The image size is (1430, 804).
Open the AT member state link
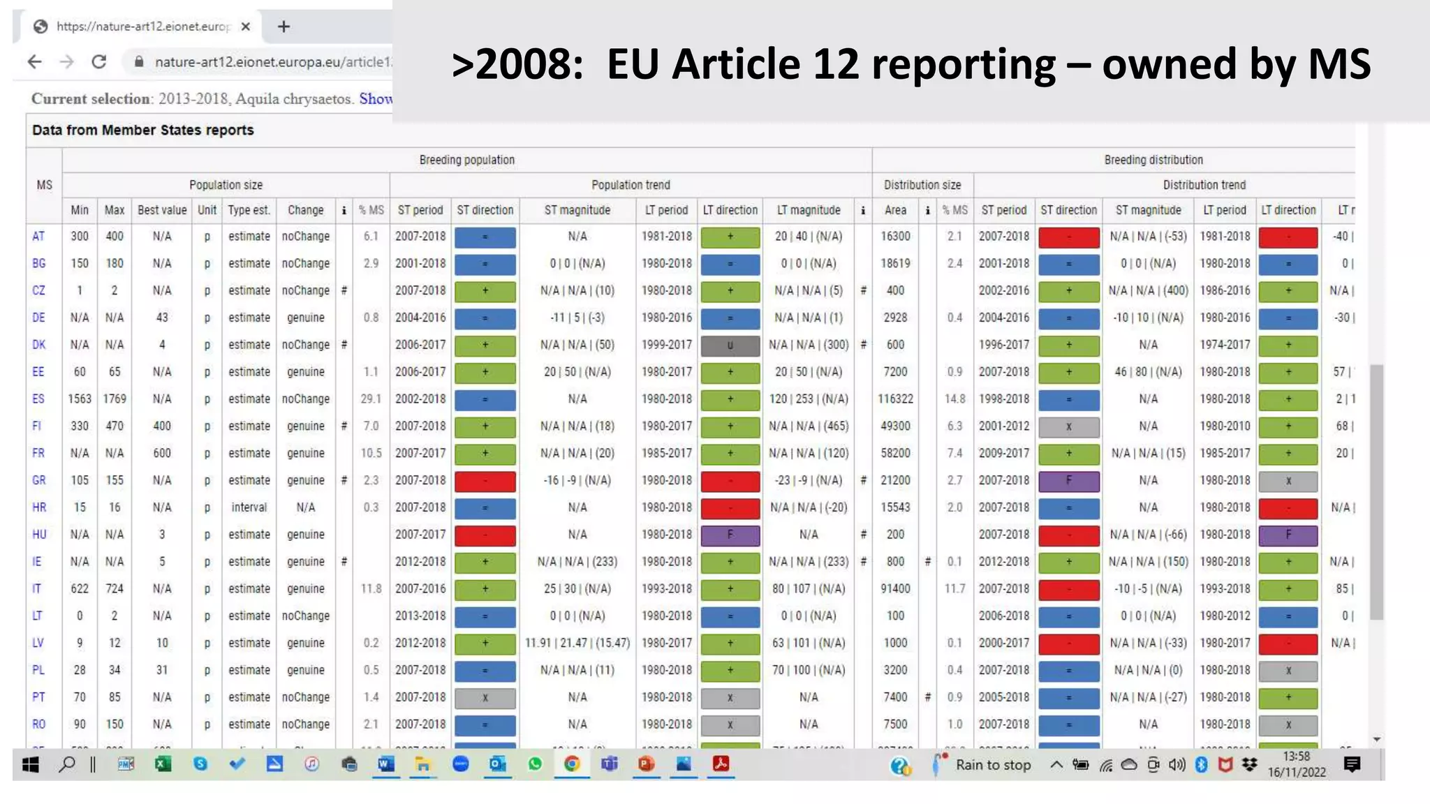38,237
